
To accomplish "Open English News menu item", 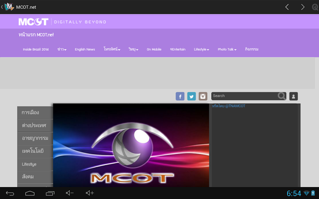I will click(85, 49).
